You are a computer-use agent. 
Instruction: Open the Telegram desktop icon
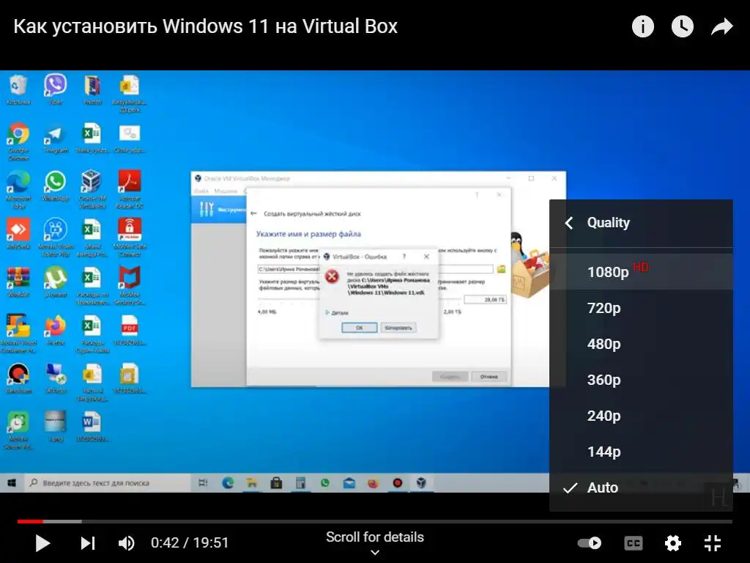[56, 139]
